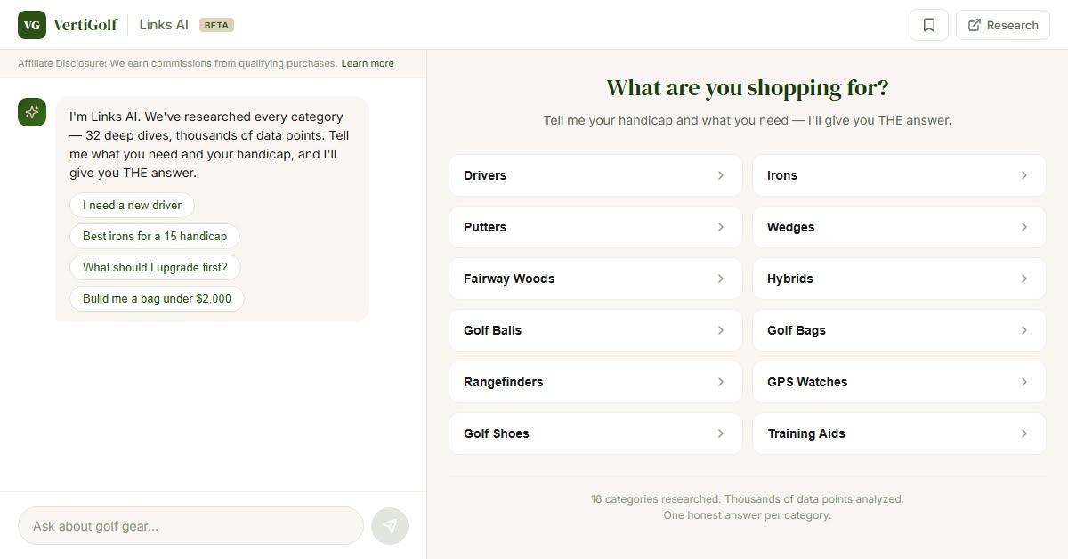
Task: Open the Research external link button
Action: tap(1003, 25)
